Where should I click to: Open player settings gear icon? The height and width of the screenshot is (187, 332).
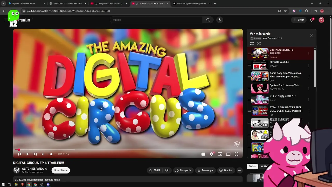click(x=212, y=154)
